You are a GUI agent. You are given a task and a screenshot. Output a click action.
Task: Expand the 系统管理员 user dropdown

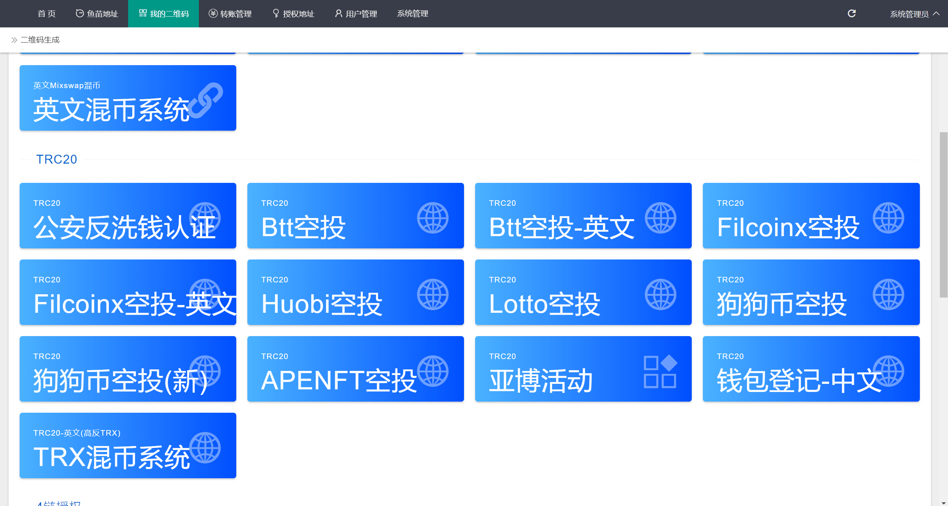(x=914, y=14)
